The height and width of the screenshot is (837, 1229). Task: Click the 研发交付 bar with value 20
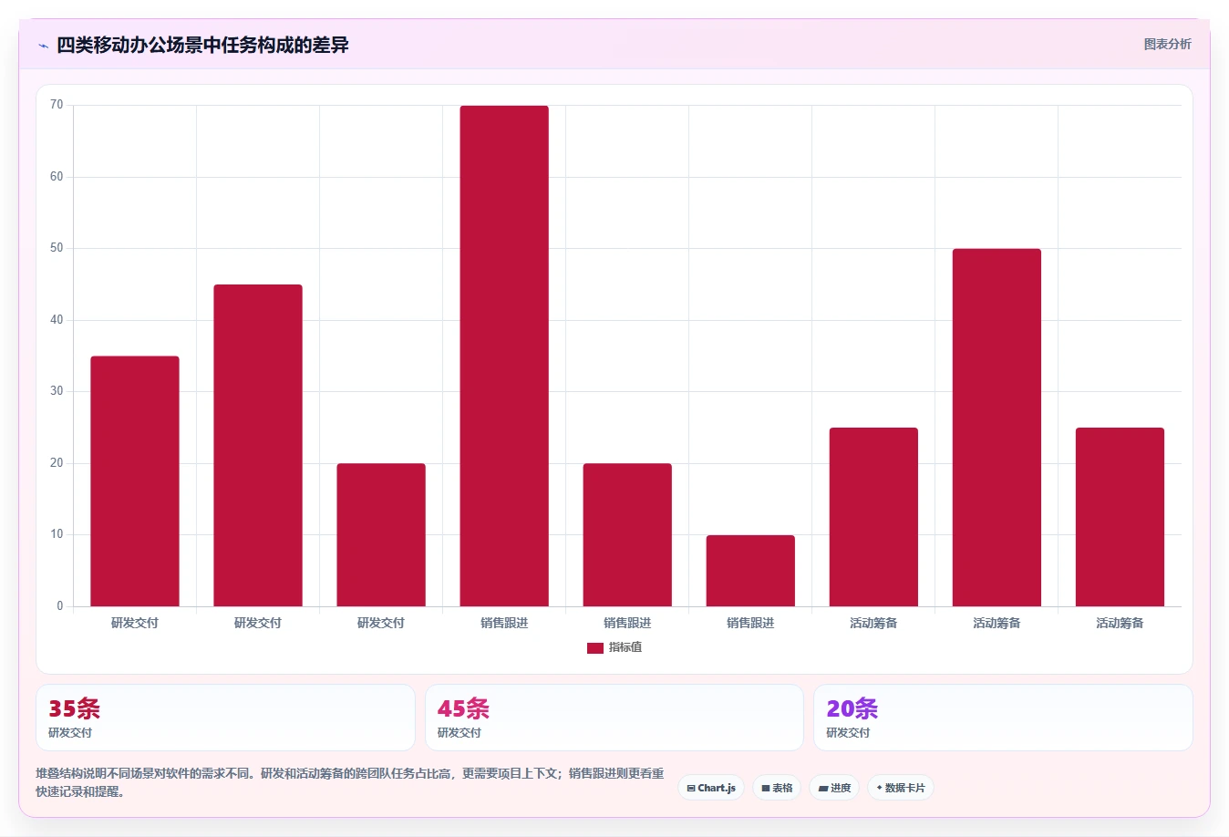[381, 535]
